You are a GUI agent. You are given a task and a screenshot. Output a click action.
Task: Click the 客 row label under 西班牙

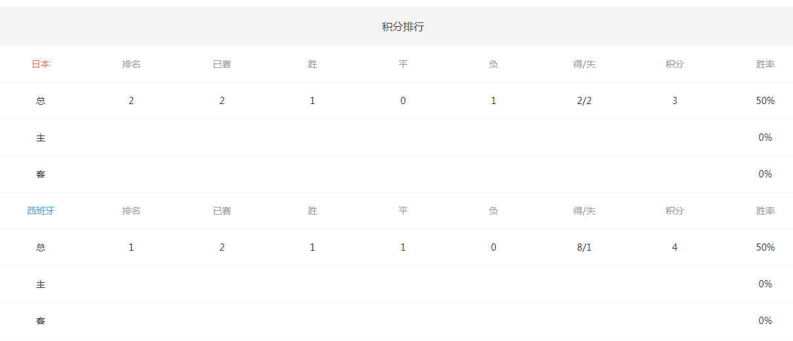[41, 321]
